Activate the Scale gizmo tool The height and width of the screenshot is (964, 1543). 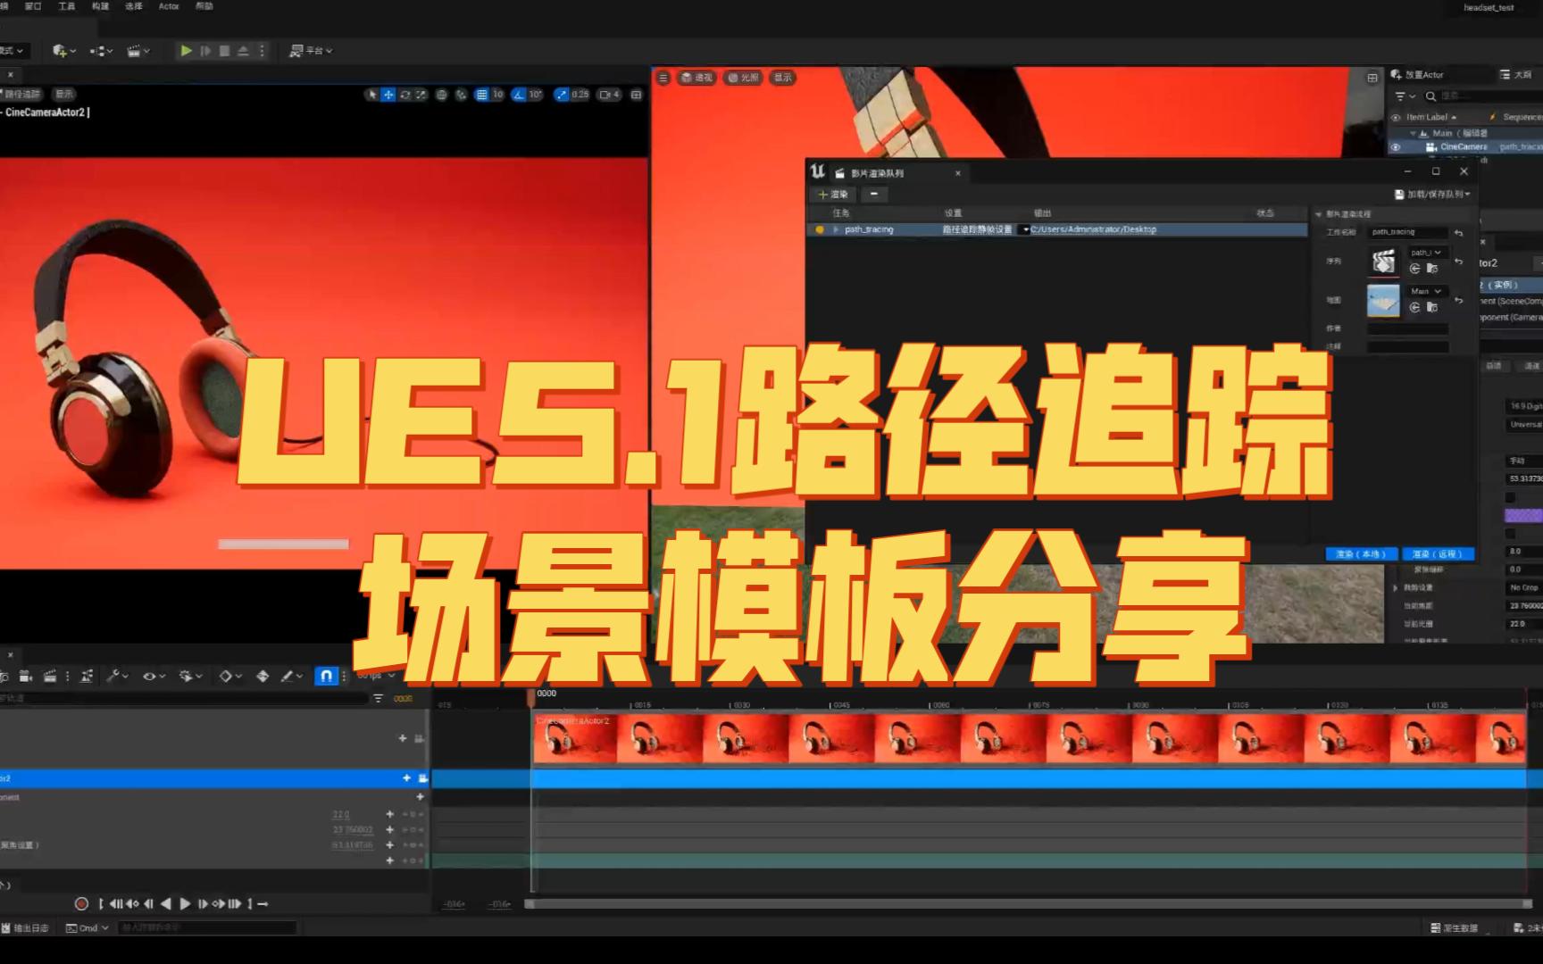[x=421, y=95]
